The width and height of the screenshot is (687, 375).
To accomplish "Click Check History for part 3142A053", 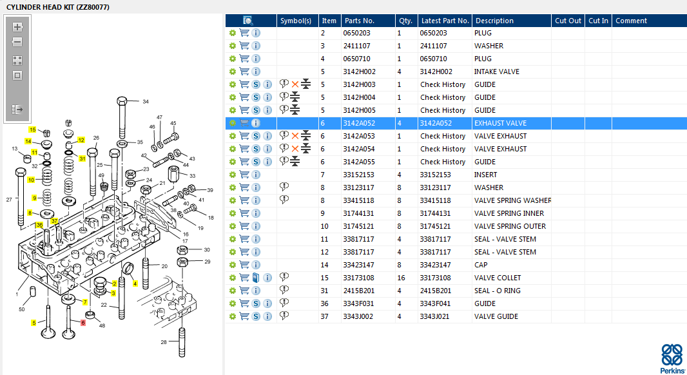I will point(443,136).
